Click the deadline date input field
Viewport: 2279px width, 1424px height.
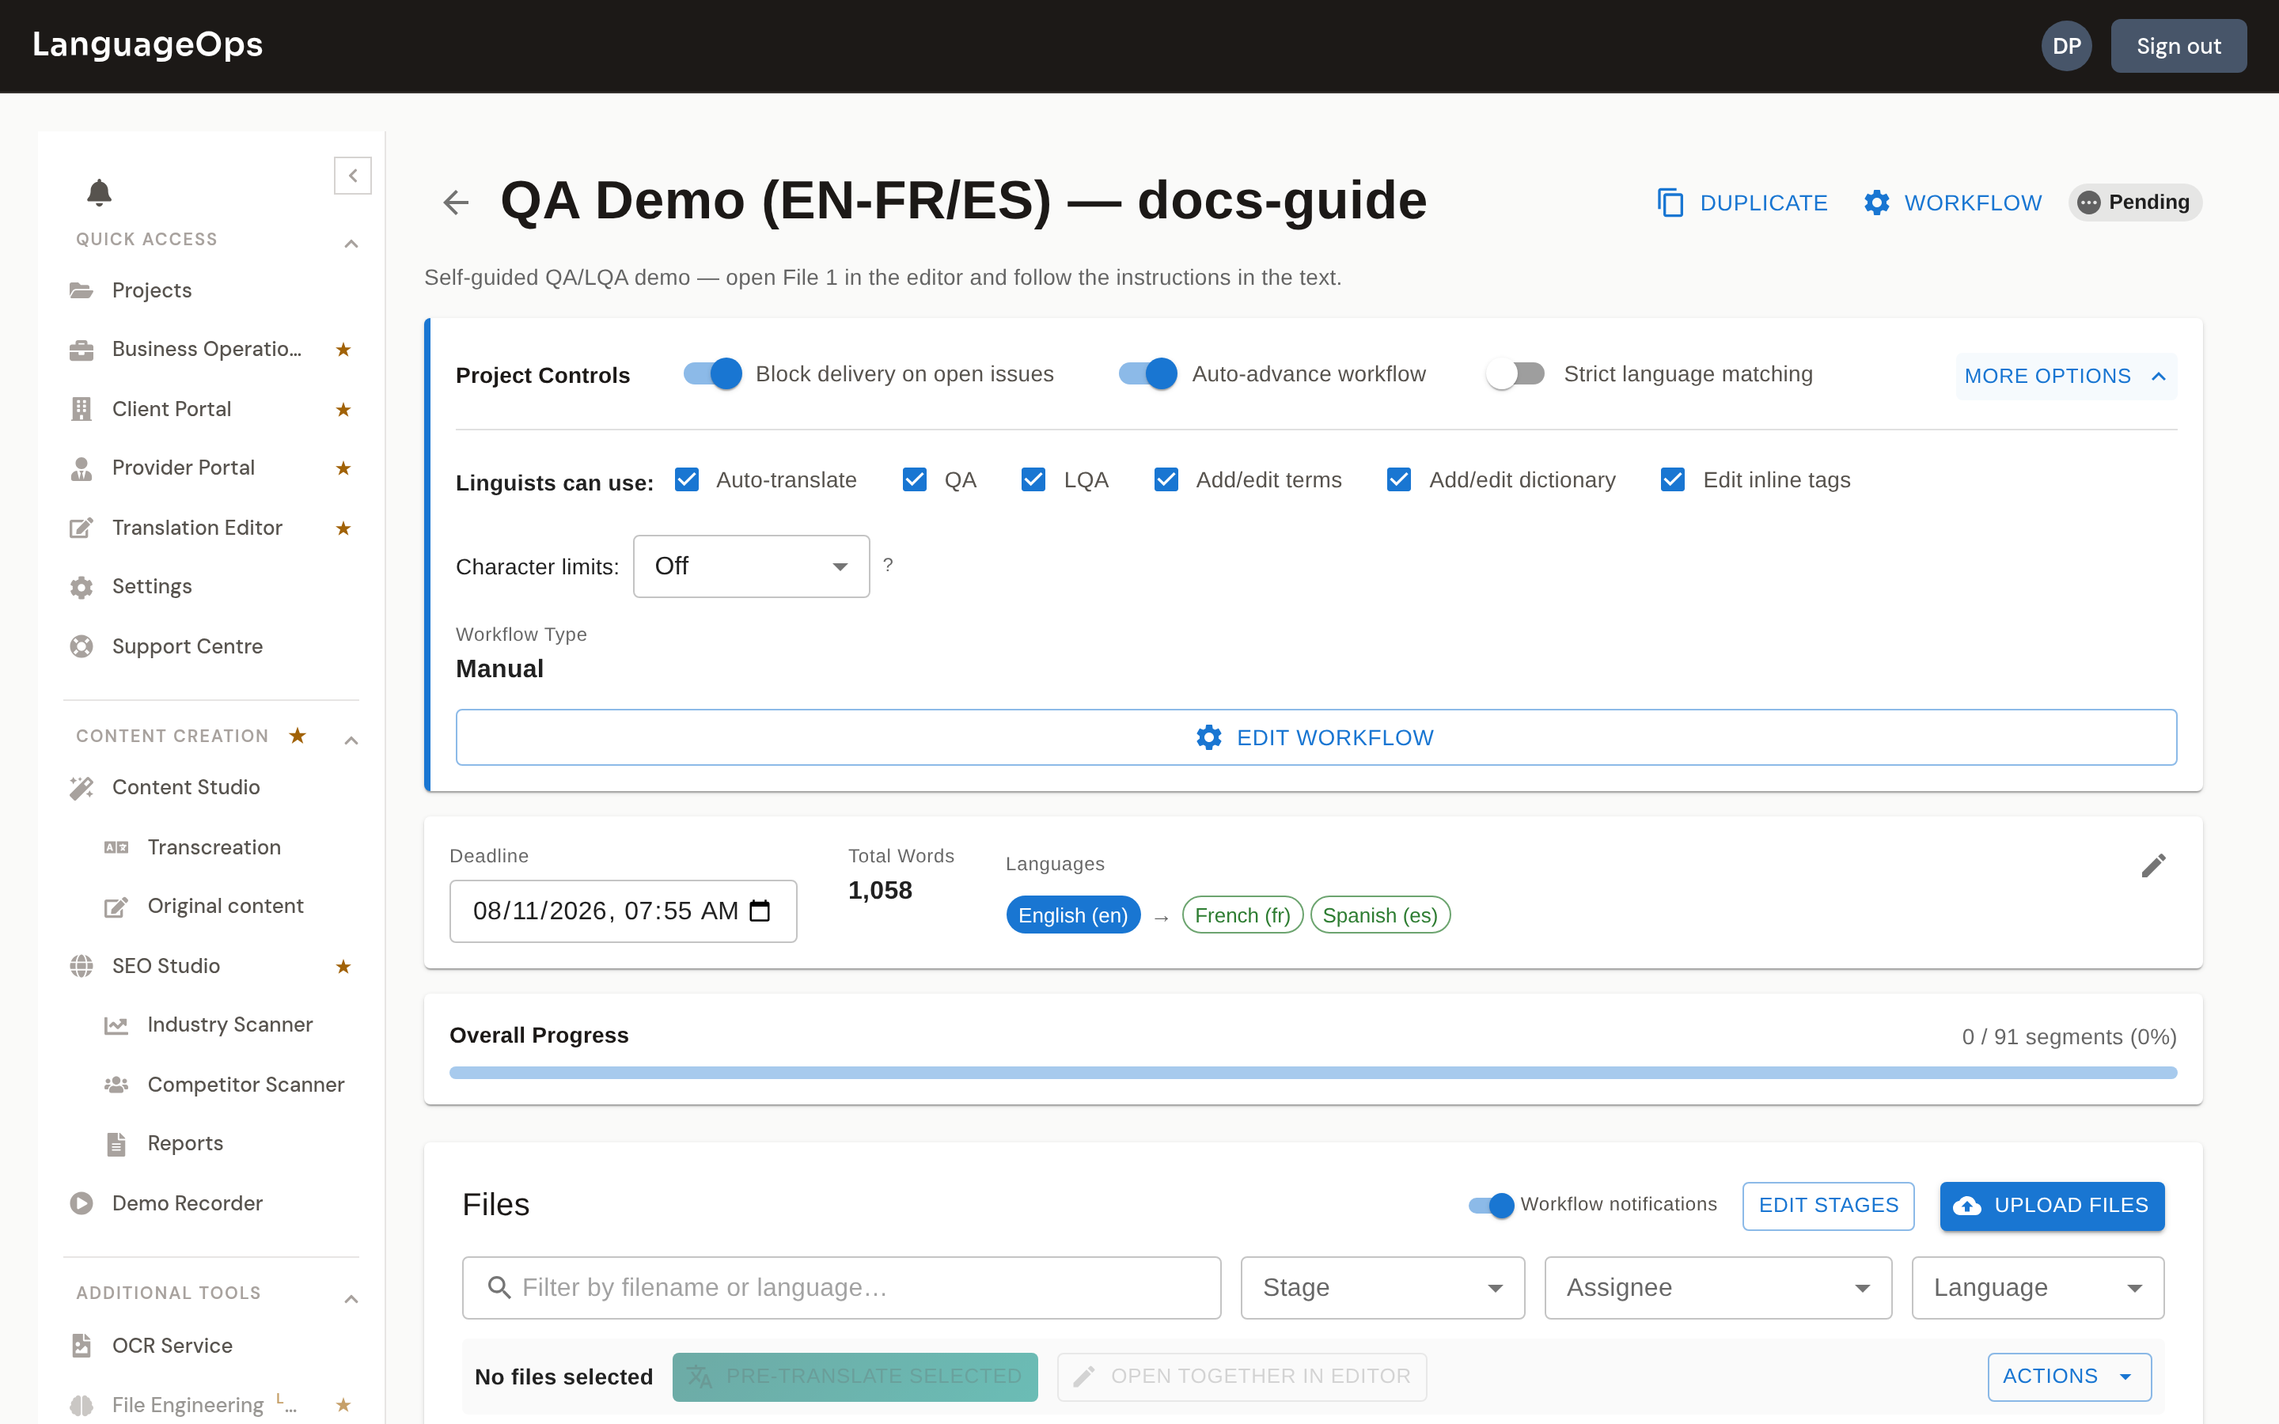623,911
